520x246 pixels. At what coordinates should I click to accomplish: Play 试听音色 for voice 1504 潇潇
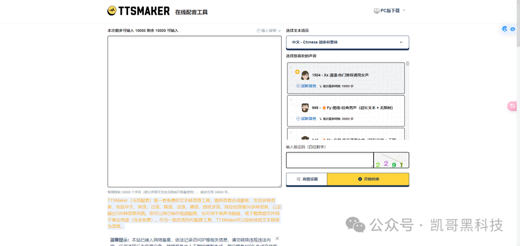point(306,86)
